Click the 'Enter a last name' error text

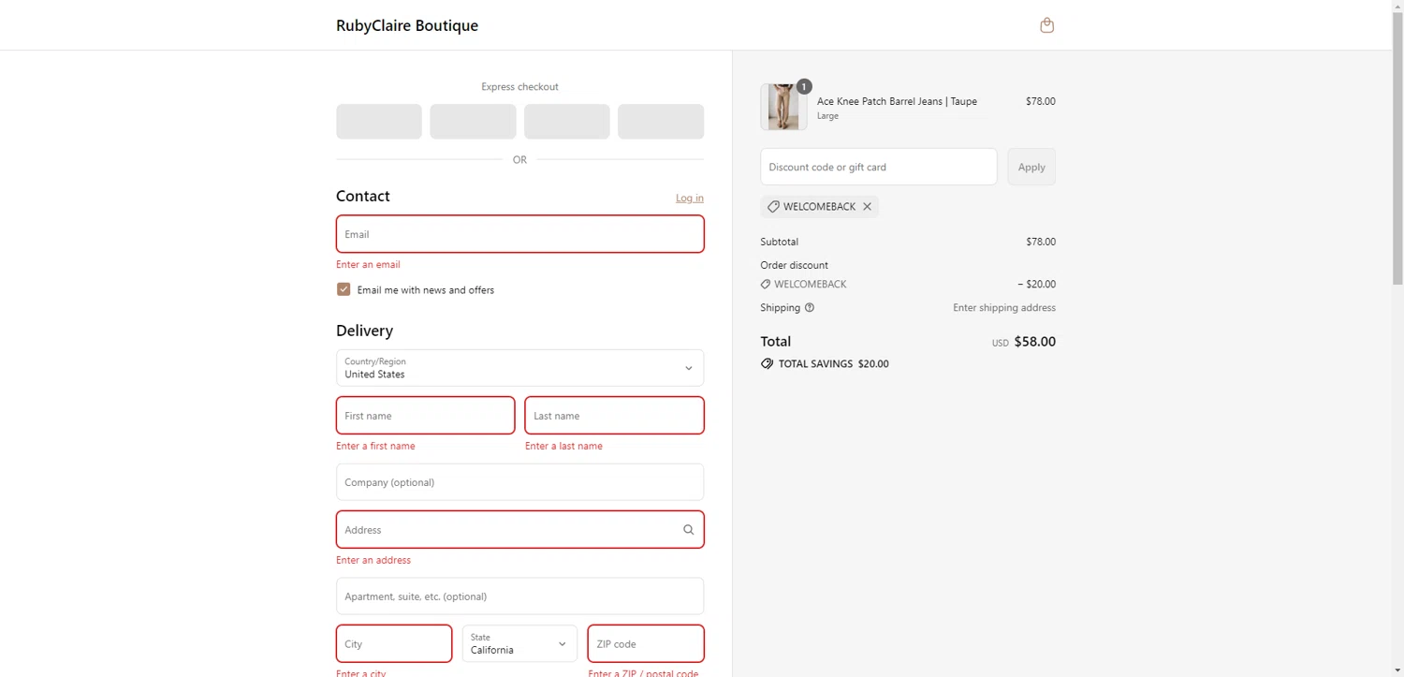[563, 447]
